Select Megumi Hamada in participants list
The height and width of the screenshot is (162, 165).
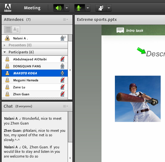[x=35, y=80]
